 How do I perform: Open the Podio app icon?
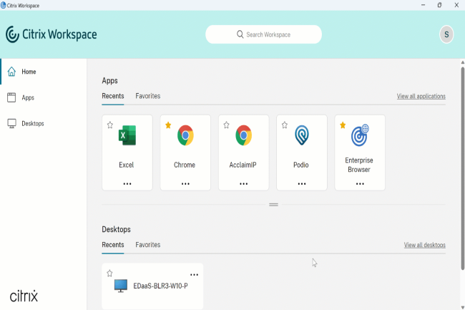(x=301, y=136)
